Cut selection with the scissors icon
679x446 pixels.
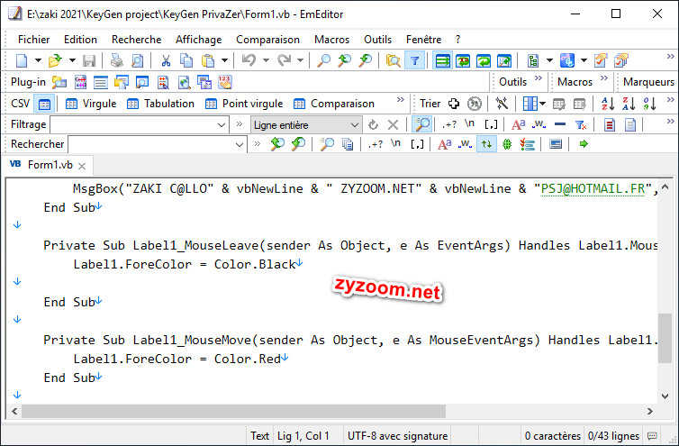point(166,60)
